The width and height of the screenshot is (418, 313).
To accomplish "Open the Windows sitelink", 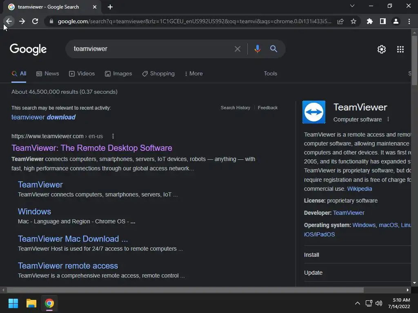I will pyautogui.click(x=34, y=212).
